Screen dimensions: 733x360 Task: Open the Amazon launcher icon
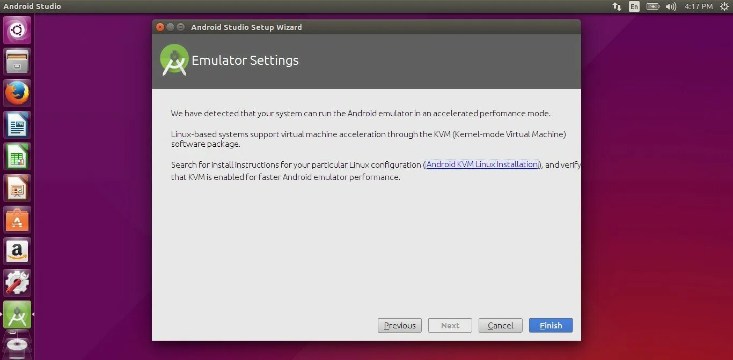[17, 251]
